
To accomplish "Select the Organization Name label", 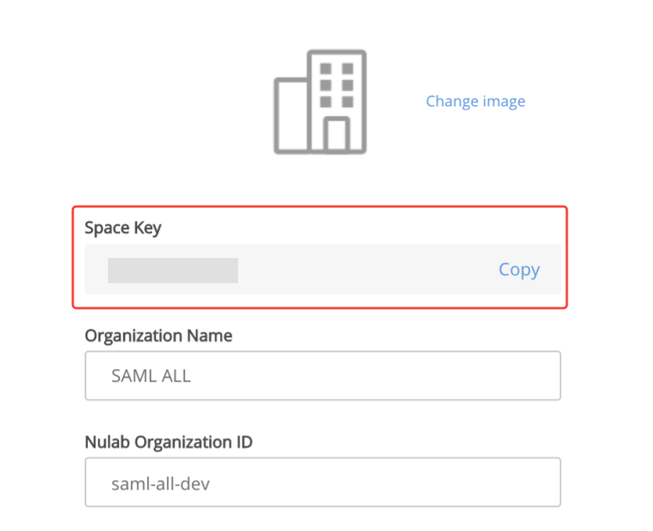I will 158,335.
